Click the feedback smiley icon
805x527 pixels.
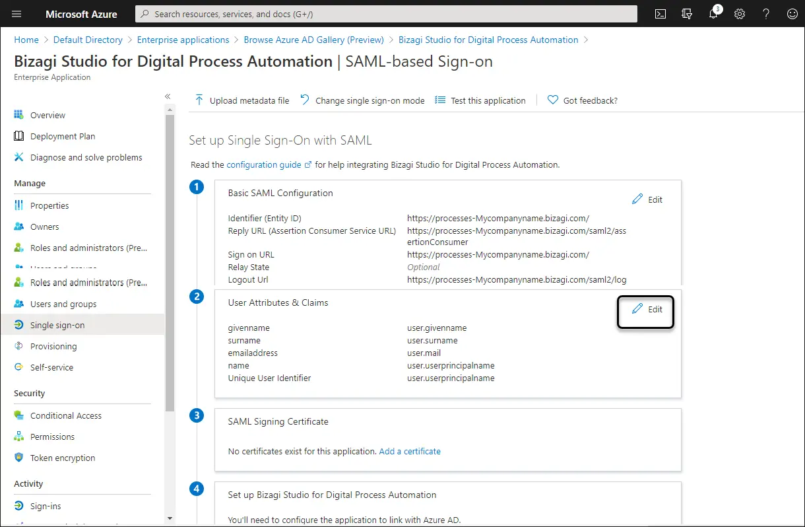pos(792,14)
